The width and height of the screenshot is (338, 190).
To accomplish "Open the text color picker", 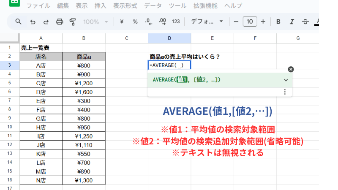I will click(x=316, y=22).
